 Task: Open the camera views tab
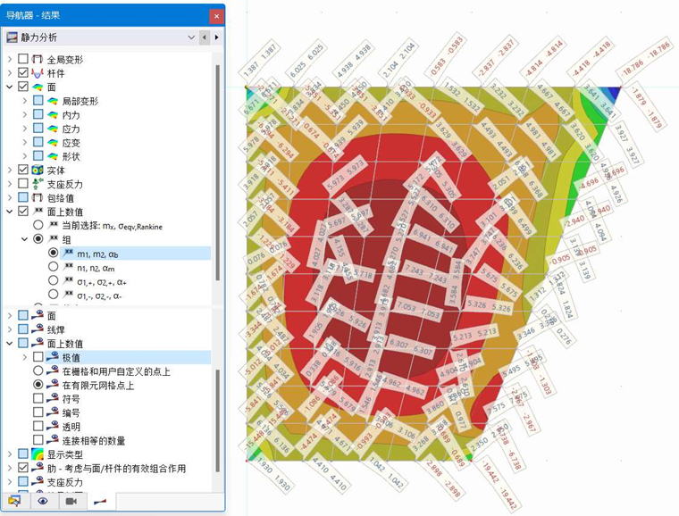[71, 501]
